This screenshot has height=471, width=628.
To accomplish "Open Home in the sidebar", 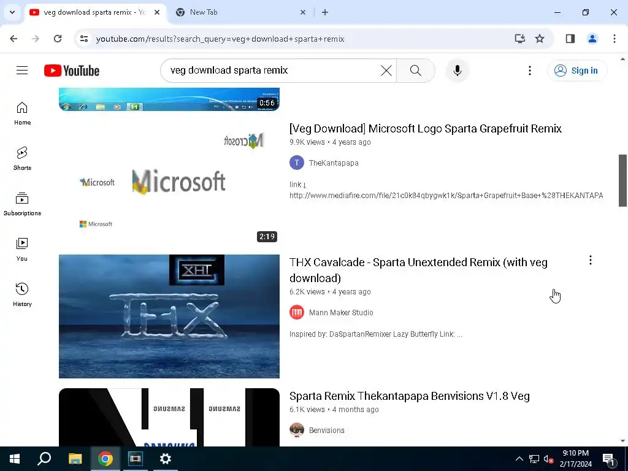I will click(22, 113).
